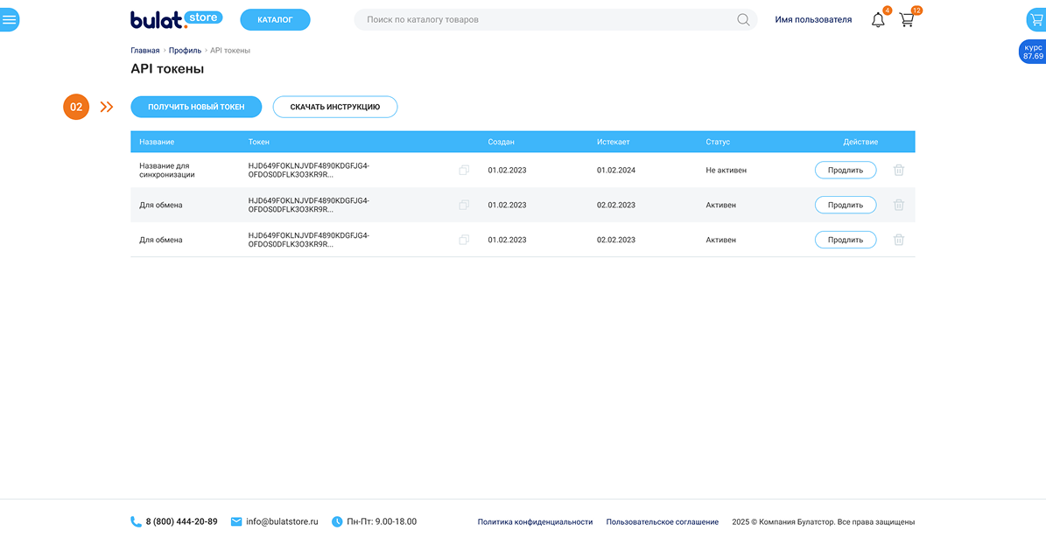Image resolution: width=1046 pixels, height=545 pixels.
Task: Click the bulat.store logo
Action: pos(176,19)
